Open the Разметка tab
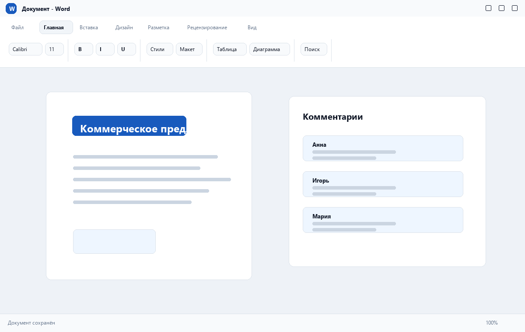Image resolution: width=525 pixels, height=332 pixels. (158, 28)
